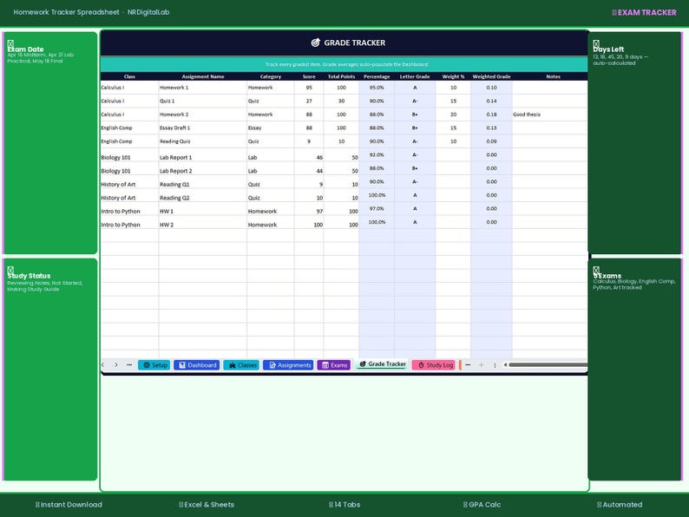689x517 pixels.
Task: Click the target icon beside GRADE TRACKER title
Action: point(315,43)
